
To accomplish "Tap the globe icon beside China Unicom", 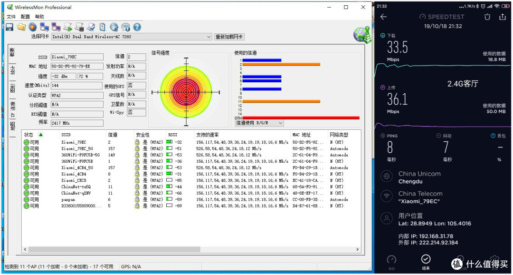I will point(387,177).
